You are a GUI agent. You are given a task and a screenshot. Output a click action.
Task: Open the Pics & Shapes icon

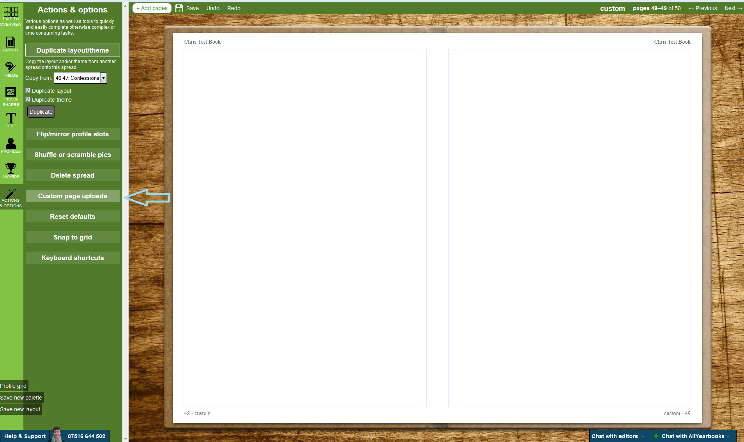pyautogui.click(x=11, y=92)
